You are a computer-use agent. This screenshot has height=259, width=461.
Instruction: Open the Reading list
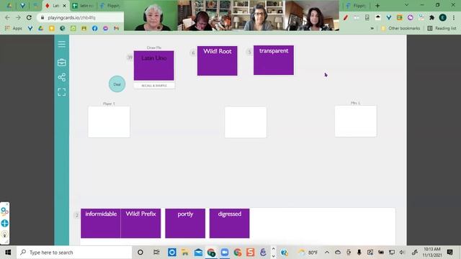(442, 28)
